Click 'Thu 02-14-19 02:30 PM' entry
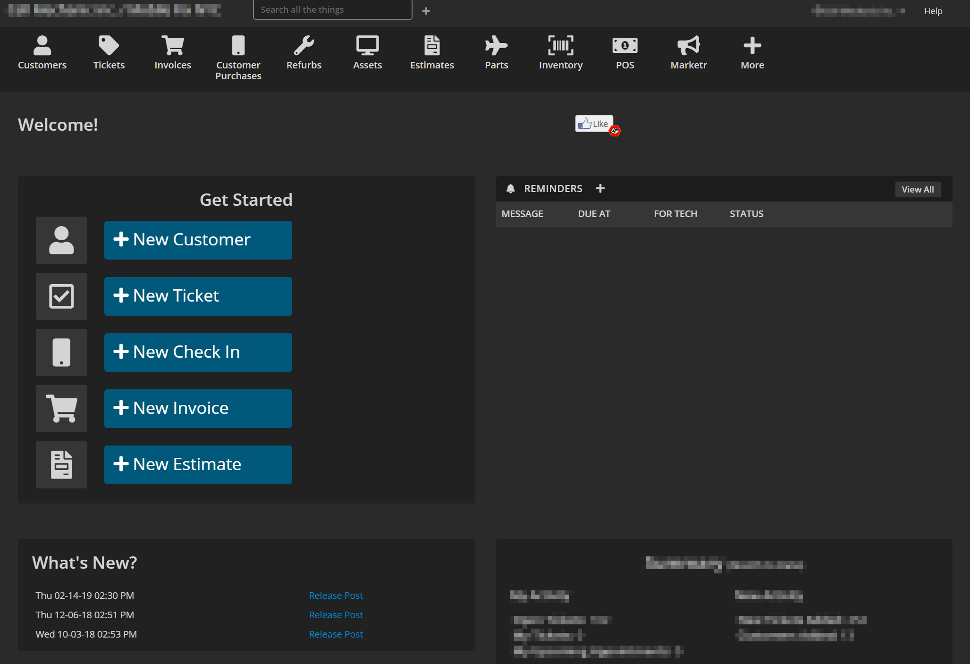 click(84, 596)
